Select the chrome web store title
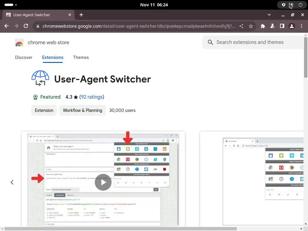 [x=48, y=42]
